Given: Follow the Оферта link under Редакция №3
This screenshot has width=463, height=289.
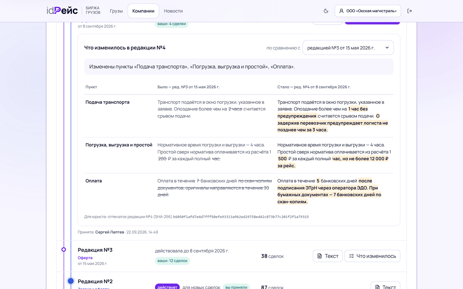Looking at the screenshot, I should (x=85, y=258).
